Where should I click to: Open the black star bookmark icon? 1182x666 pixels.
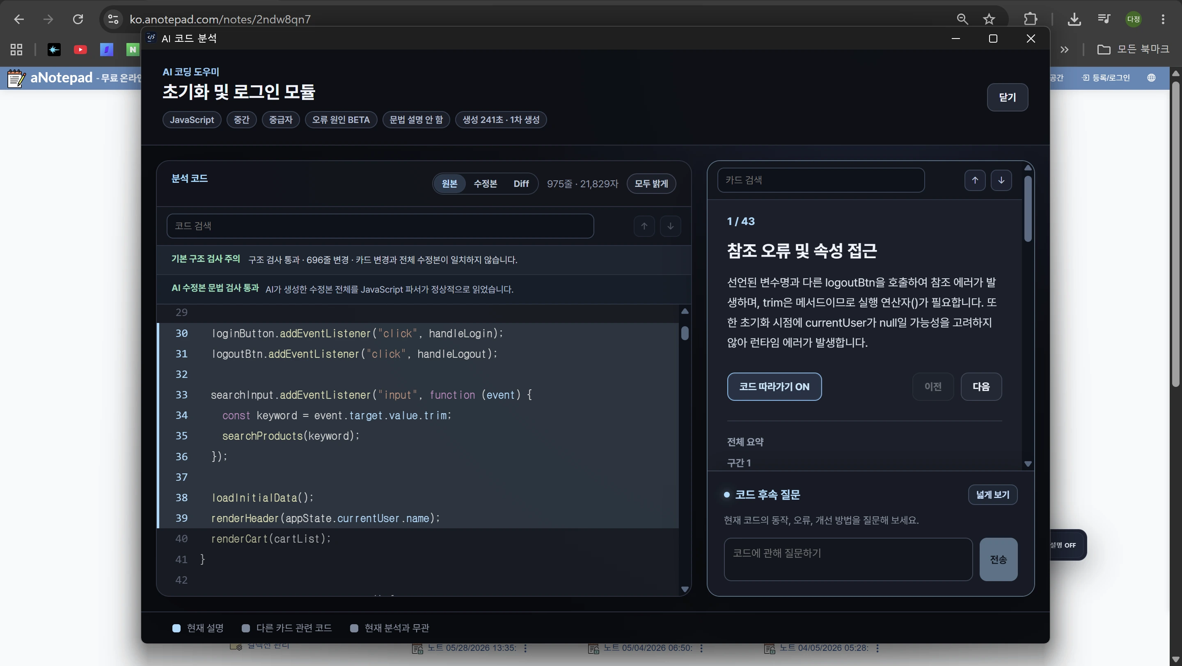pos(54,50)
